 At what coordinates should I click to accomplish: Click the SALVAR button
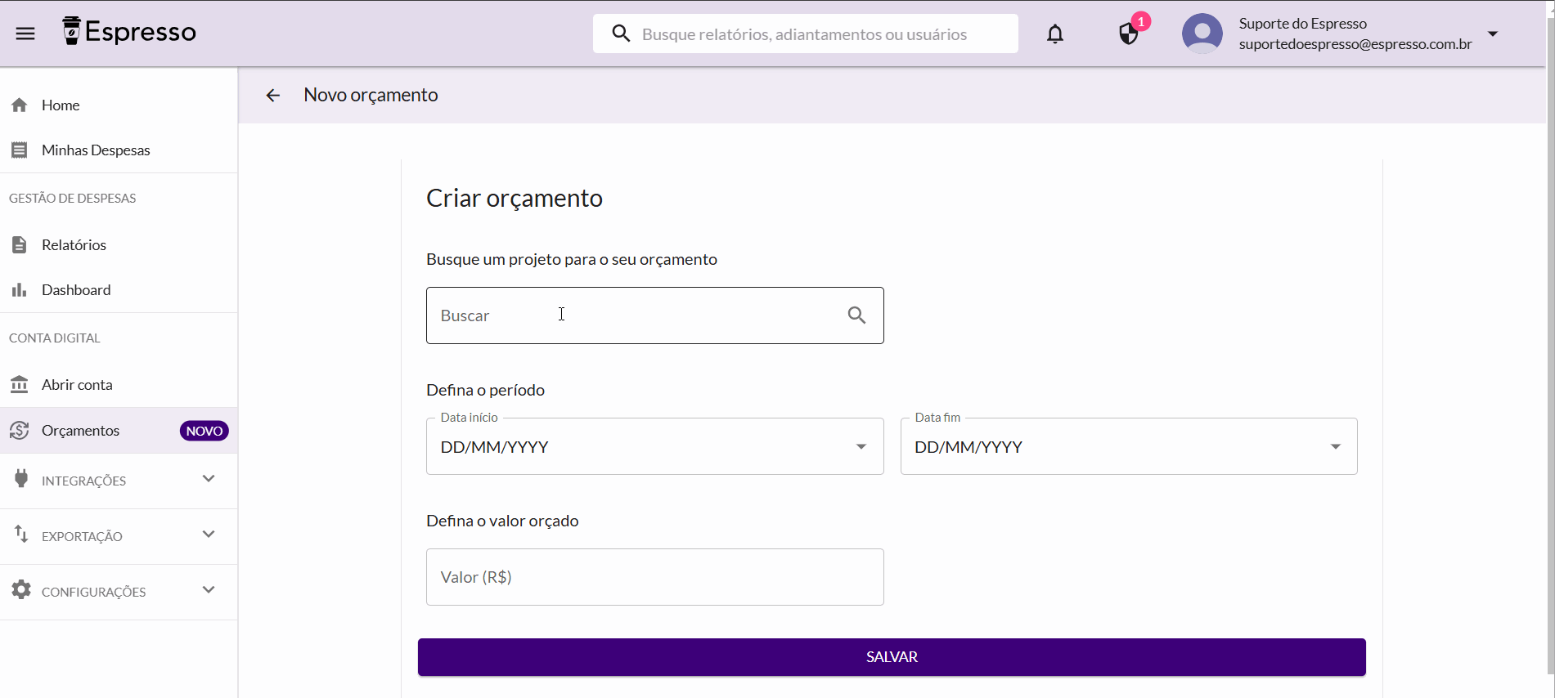coord(892,657)
